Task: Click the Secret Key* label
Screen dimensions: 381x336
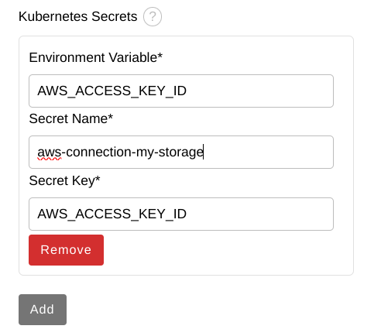Action: point(64,180)
